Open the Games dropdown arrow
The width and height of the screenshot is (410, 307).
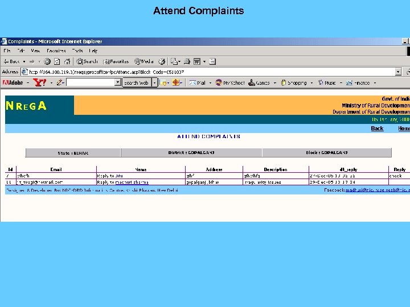point(275,83)
